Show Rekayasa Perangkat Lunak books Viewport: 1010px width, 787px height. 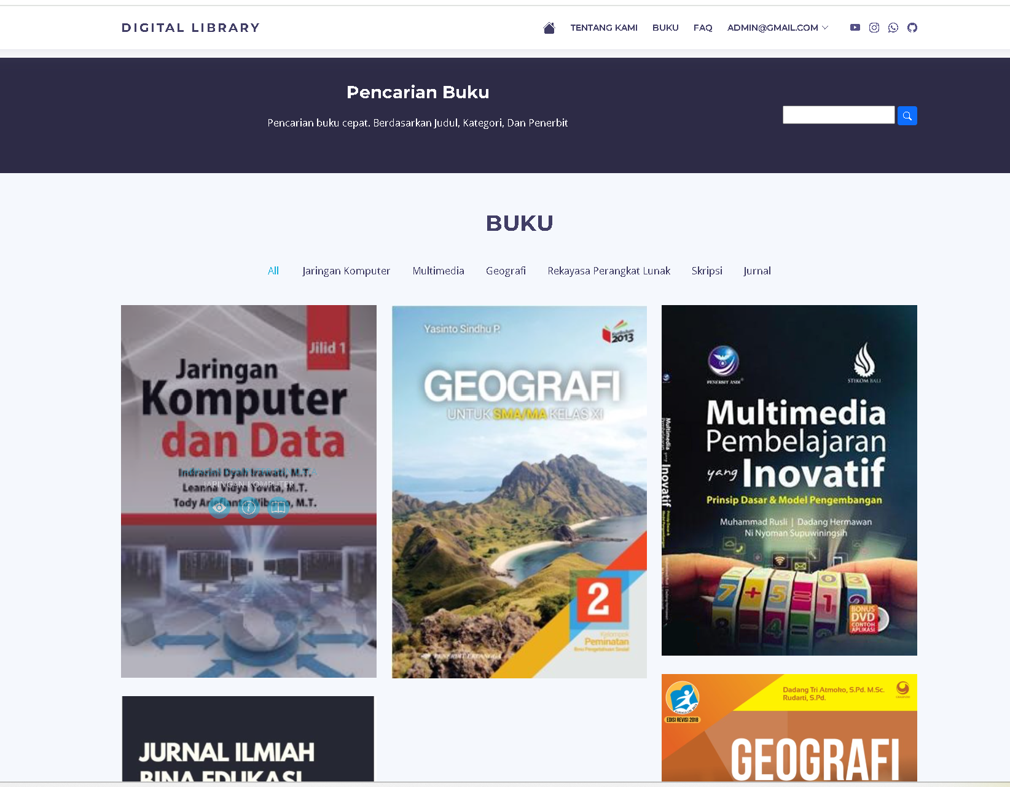pyautogui.click(x=609, y=271)
